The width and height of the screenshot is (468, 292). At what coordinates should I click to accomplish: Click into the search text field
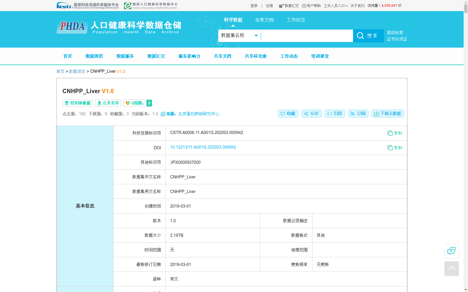307,36
